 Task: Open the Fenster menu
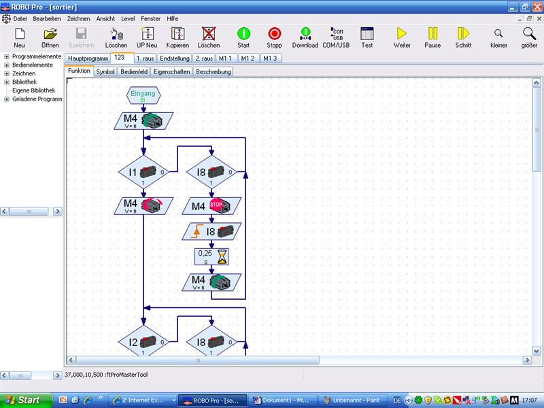pos(150,19)
